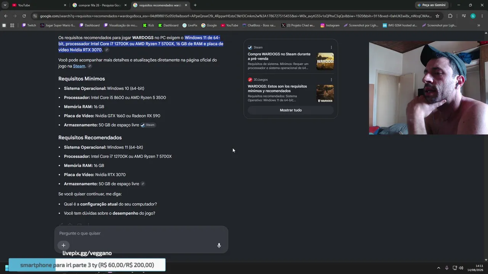Open the Google bookmark
Screen dimensions: 488x274
pos(209,25)
